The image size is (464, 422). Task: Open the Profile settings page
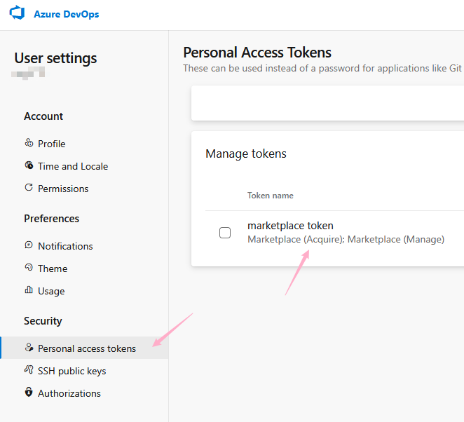pyautogui.click(x=52, y=144)
